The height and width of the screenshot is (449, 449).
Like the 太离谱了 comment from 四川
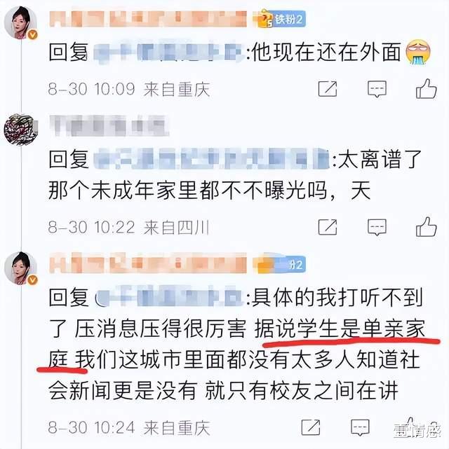(x=426, y=227)
